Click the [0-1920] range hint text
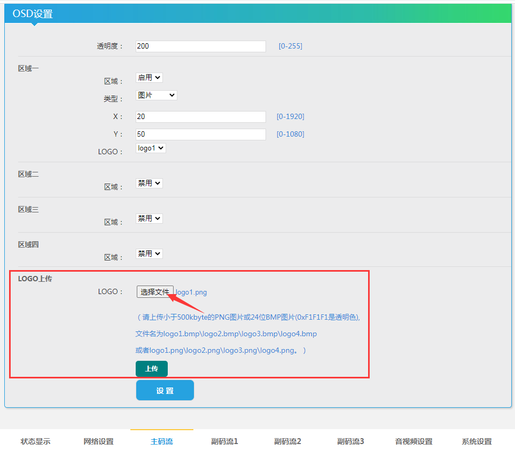 pos(290,116)
